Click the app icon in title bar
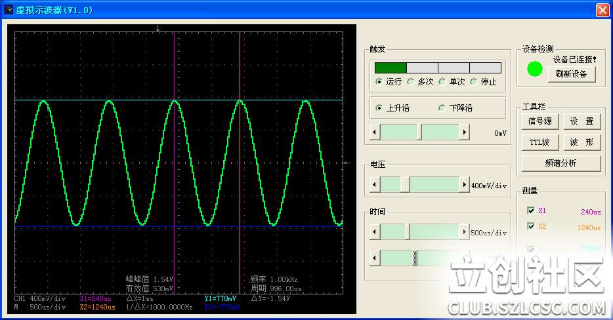The height and width of the screenshot is (320, 613). [9, 10]
